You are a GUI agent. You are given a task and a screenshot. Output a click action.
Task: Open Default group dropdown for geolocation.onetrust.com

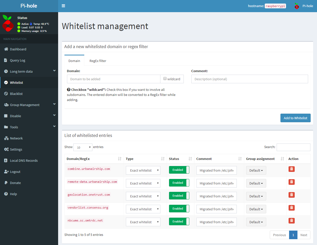(x=256, y=196)
